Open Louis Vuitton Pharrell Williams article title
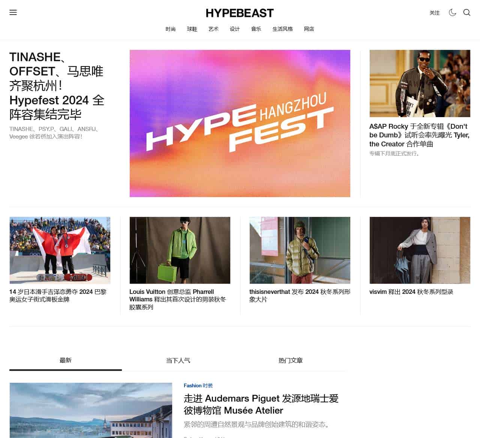 (x=178, y=299)
